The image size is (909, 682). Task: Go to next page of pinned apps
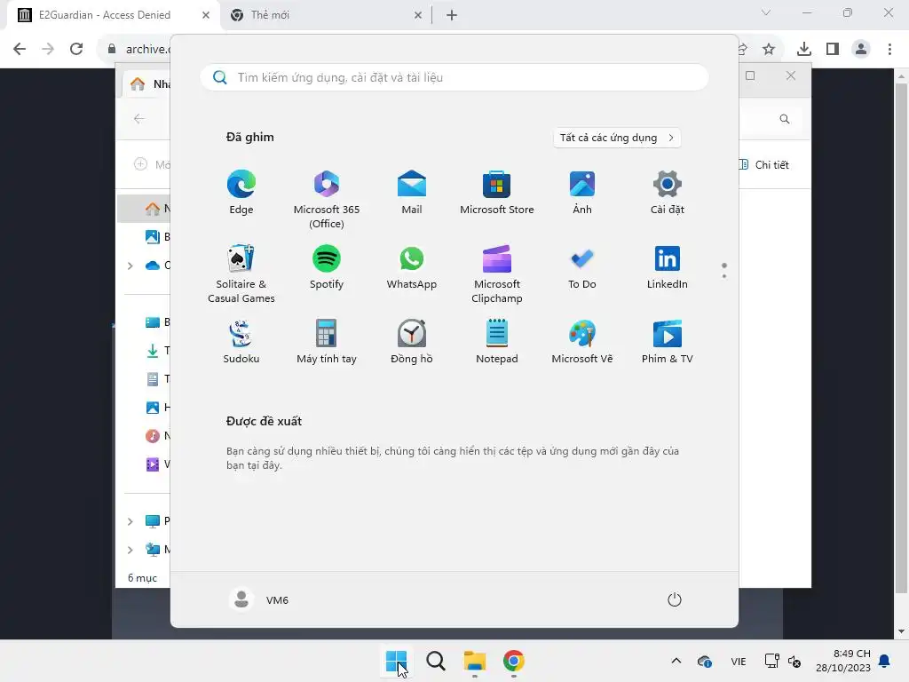coord(724,276)
